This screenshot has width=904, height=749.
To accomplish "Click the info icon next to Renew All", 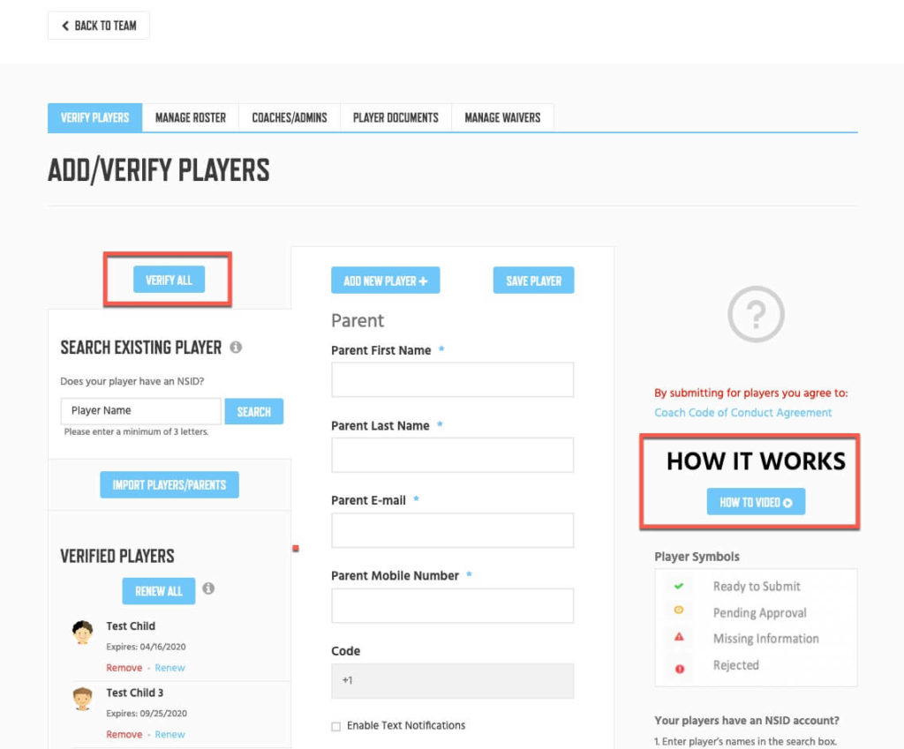I will tap(208, 588).
